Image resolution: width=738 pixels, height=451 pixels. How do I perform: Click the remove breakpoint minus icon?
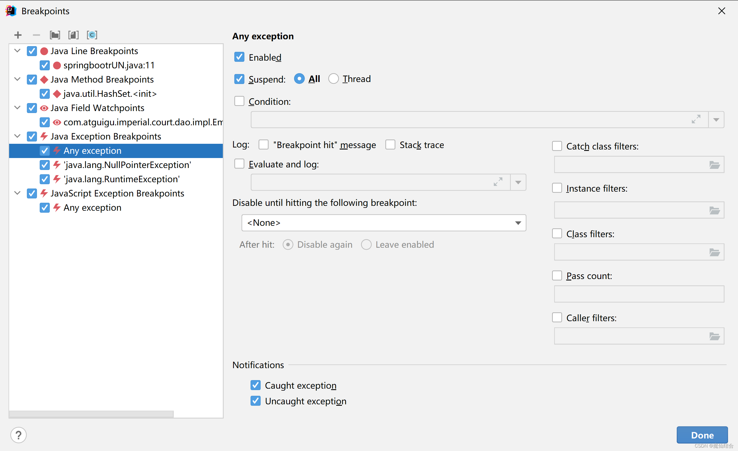coord(36,35)
